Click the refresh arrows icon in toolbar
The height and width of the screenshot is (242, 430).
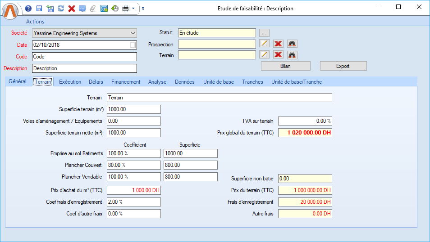(x=61, y=9)
